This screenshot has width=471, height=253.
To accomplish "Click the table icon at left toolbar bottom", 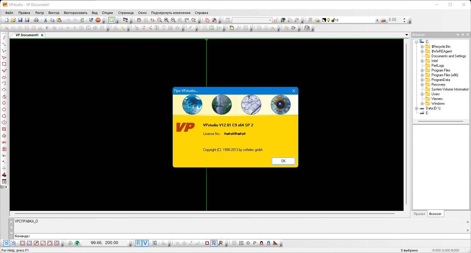I will coord(4,181).
